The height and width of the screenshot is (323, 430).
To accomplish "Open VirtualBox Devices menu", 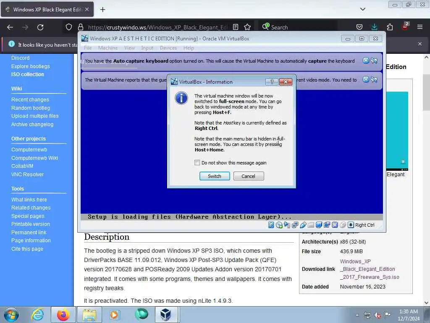I will click(168, 48).
